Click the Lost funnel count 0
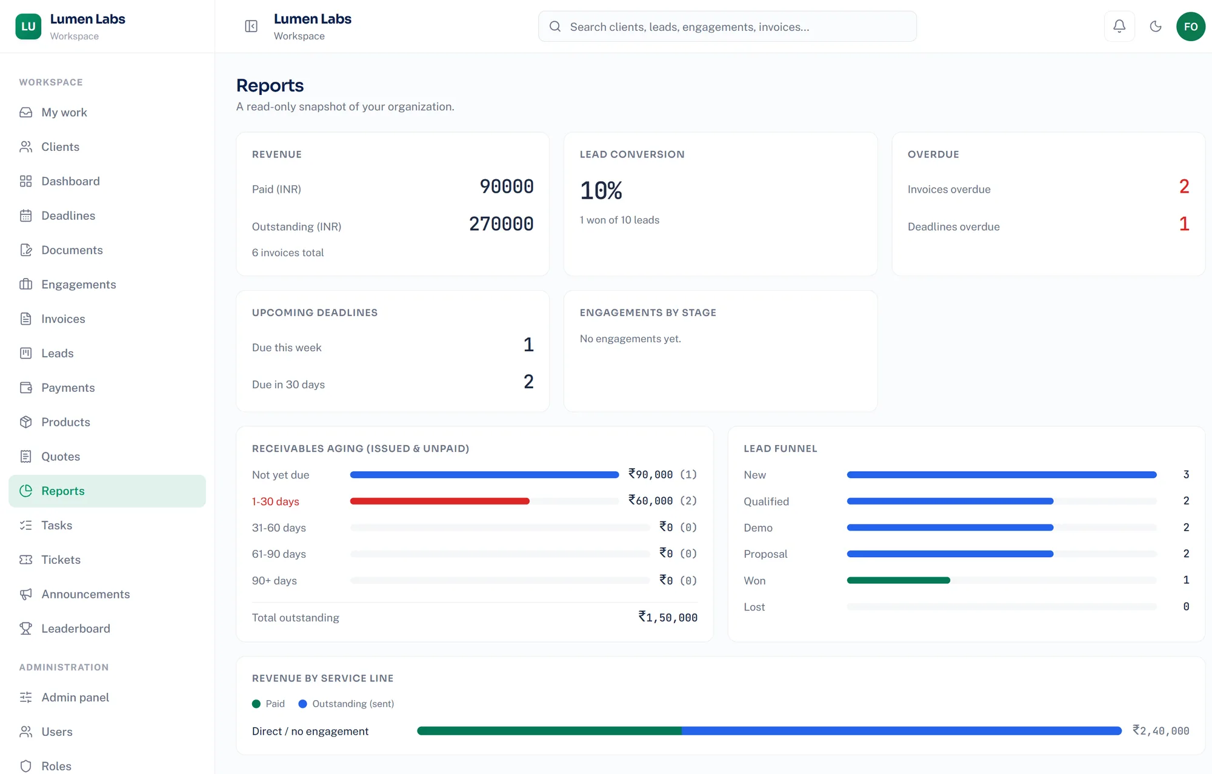The width and height of the screenshot is (1212, 774). coord(1186,606)
